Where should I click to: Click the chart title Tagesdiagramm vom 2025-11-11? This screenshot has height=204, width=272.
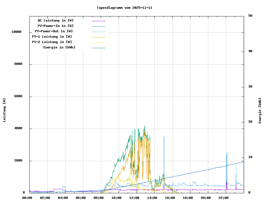click(124, 8)
